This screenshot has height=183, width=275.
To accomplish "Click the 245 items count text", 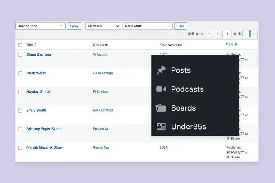I will point(195,33).
